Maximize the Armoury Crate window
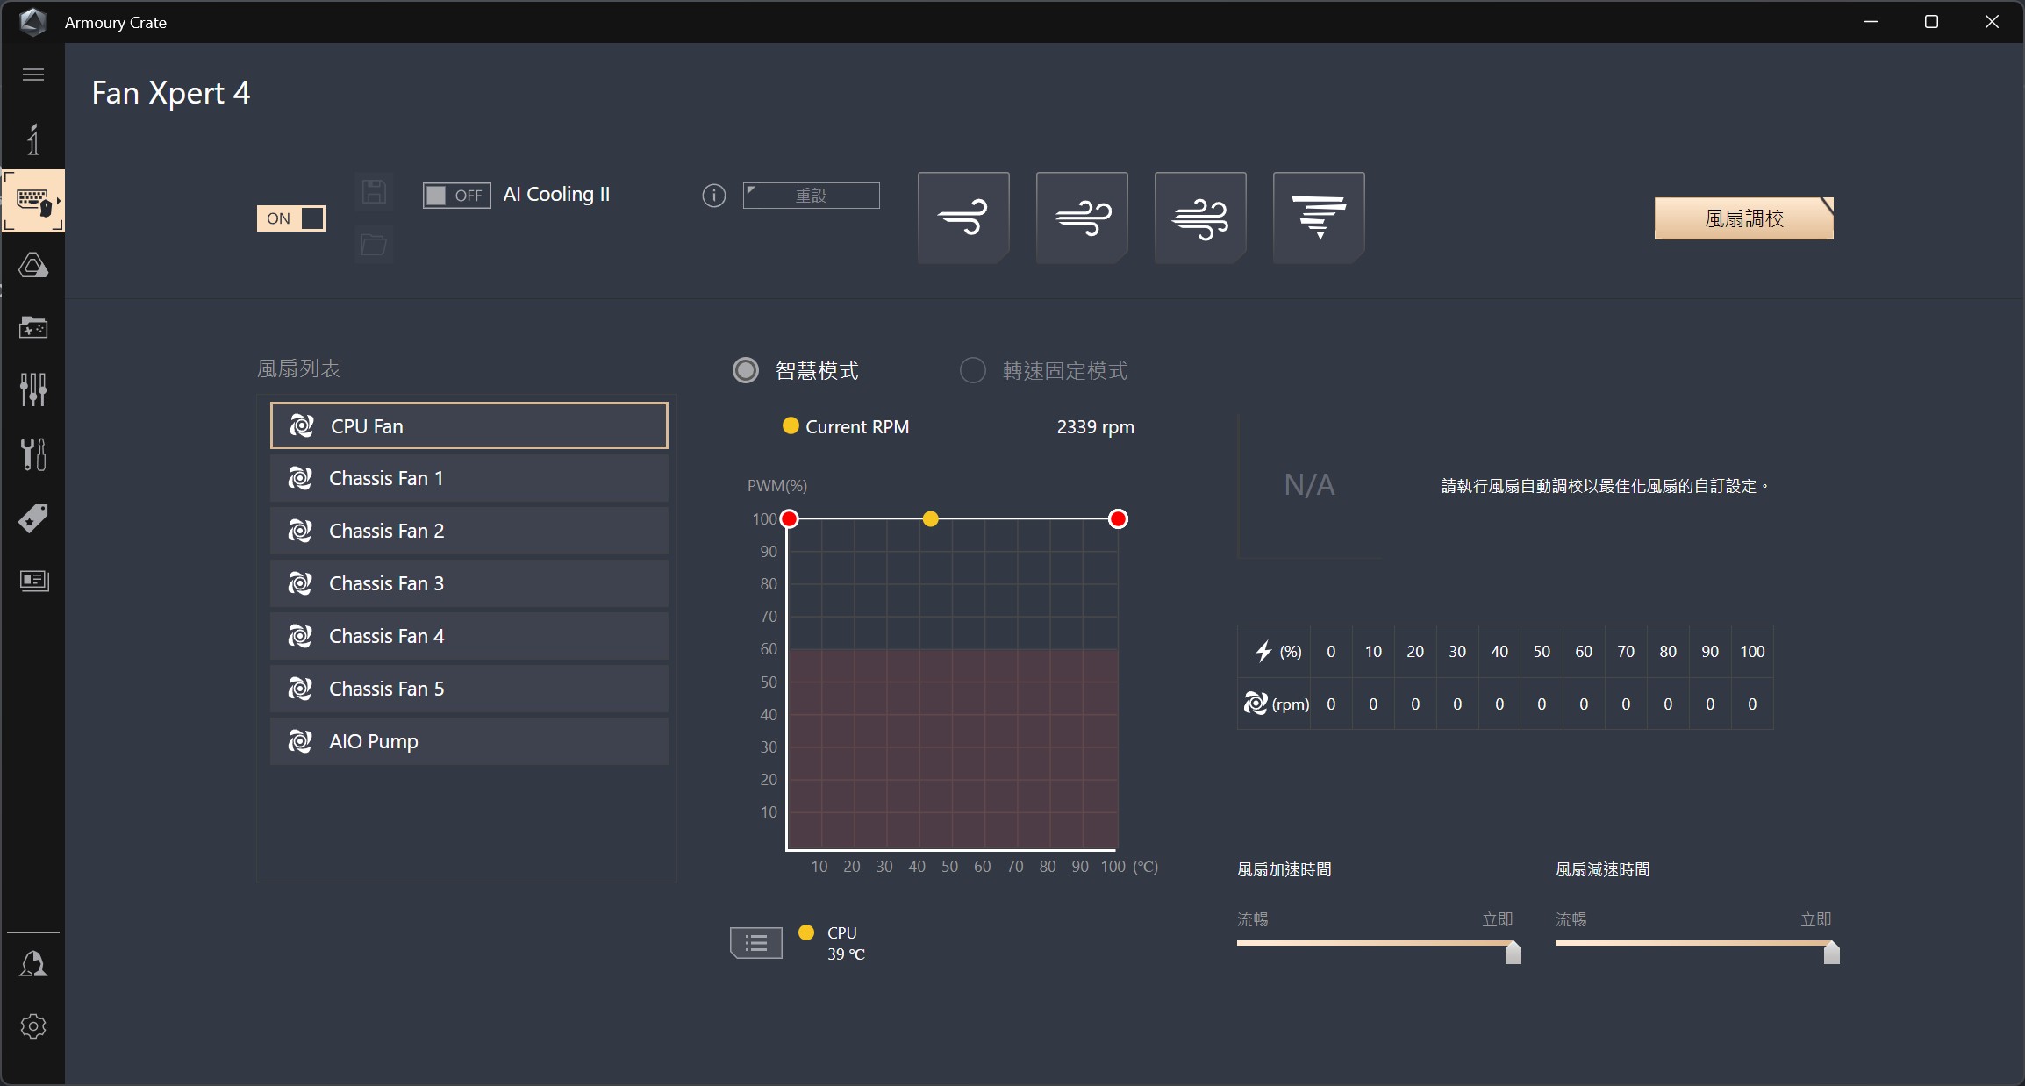 point(1931,22)
